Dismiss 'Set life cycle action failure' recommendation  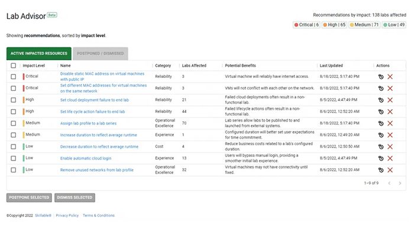click(x=390, y=112)
